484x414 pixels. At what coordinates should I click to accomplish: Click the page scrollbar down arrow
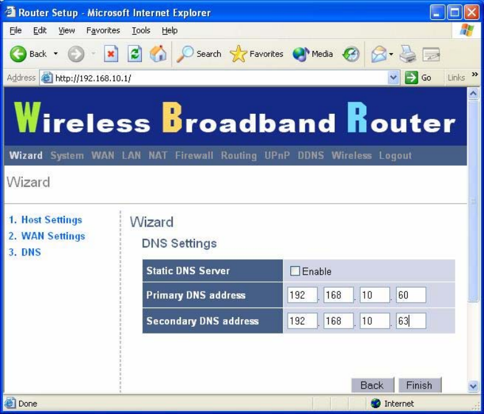473,386
